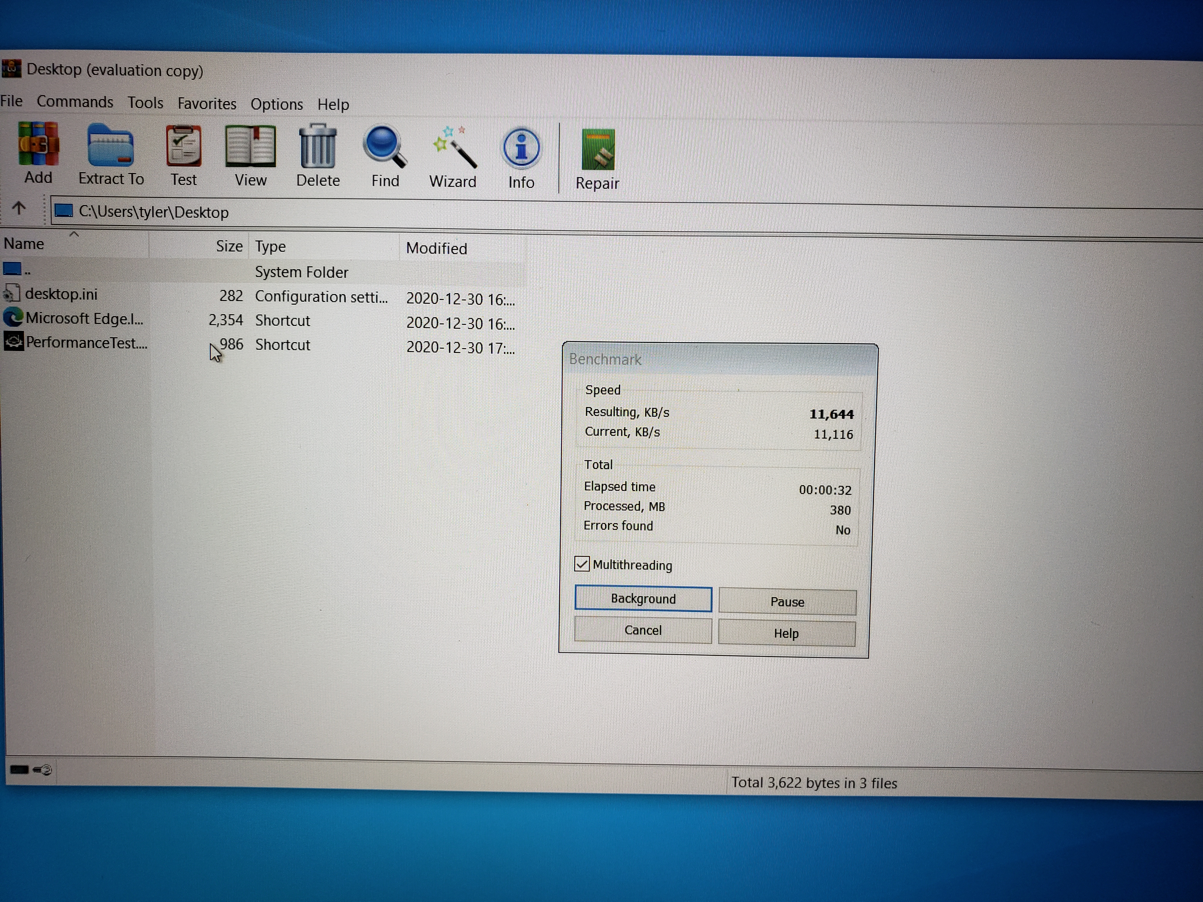The width and height of the screenshot is (1203, 902).
Task: Click the size value 2,354
Action: pyautogui.click(x=226, y=320)
